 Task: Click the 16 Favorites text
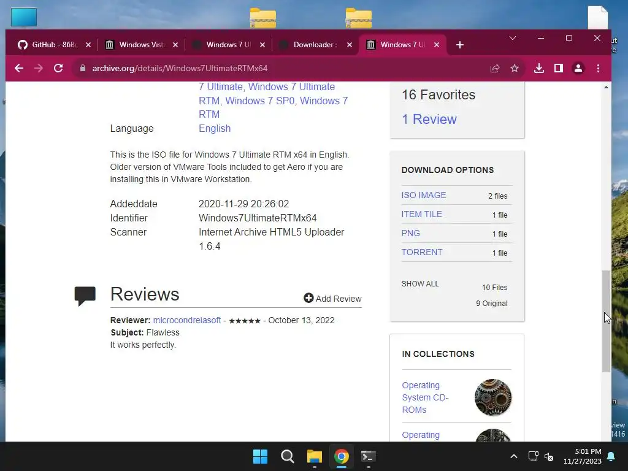point(438,95)
